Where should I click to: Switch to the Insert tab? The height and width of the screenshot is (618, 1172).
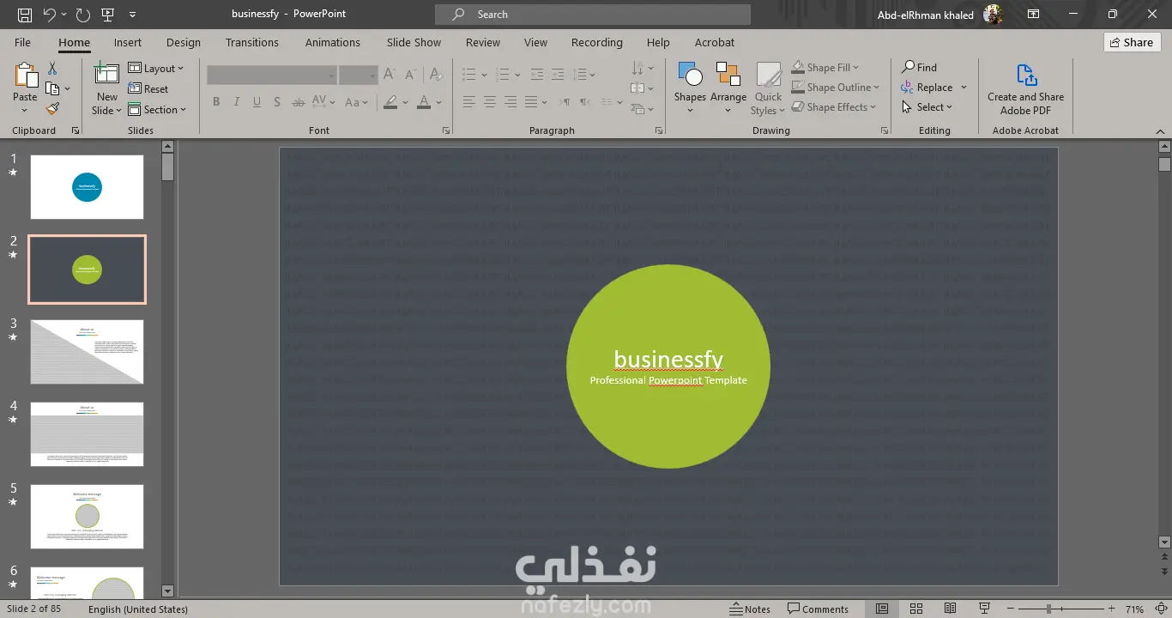(x=128, y=42)
